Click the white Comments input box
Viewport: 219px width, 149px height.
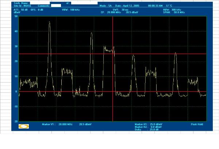pyautogui.click(x=56, y=6)
